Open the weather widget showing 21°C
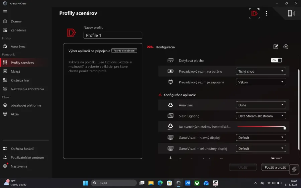The image size is (301, 188). click(15, 183)
